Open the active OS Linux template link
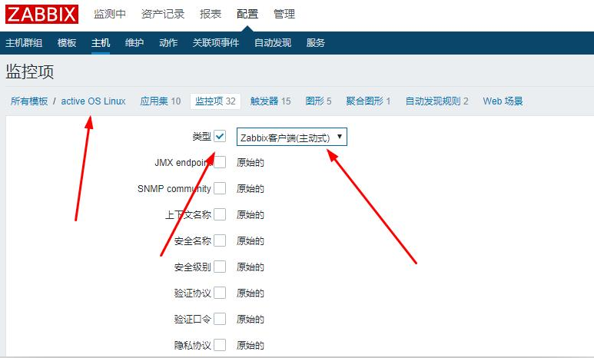594x358 pixels. coord(93,101)
